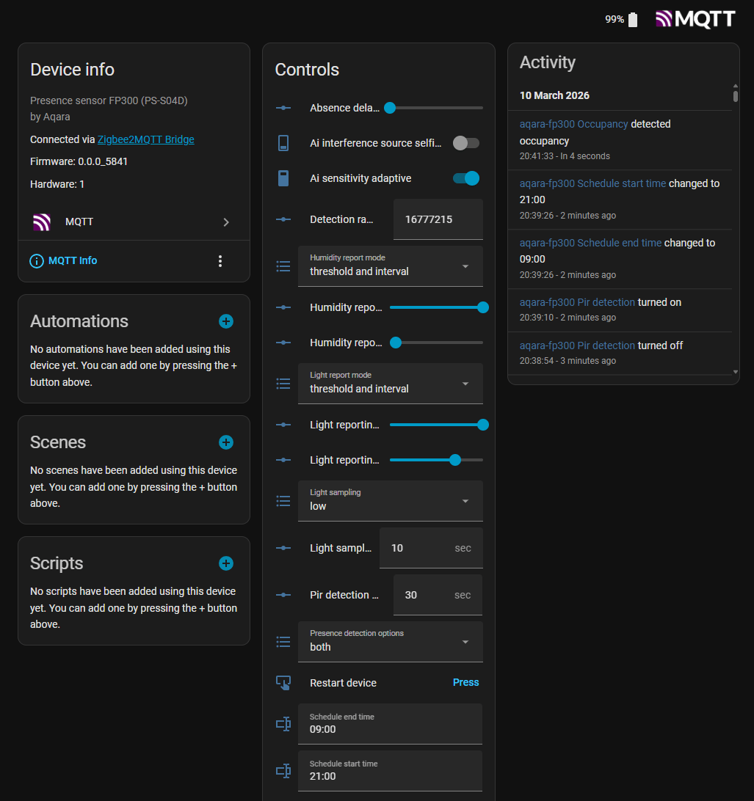Viewport: 754px width, 801px height.
Task: Click the MQTT logo in top right
Action: (x=695, y=19)
